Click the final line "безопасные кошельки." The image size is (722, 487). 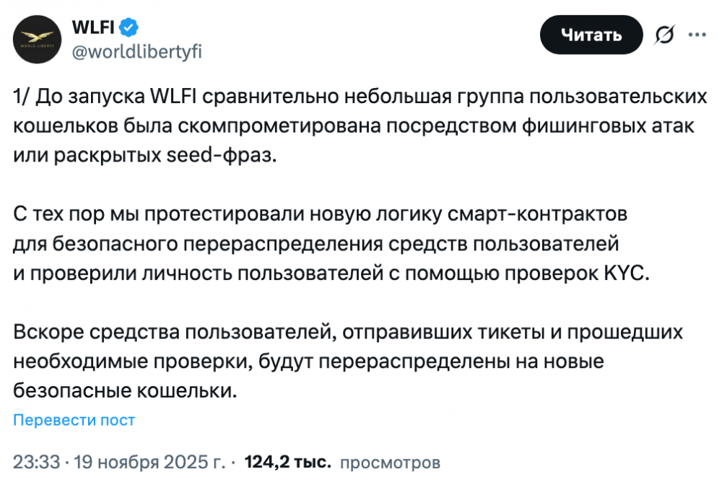click(x=125, y=390)
